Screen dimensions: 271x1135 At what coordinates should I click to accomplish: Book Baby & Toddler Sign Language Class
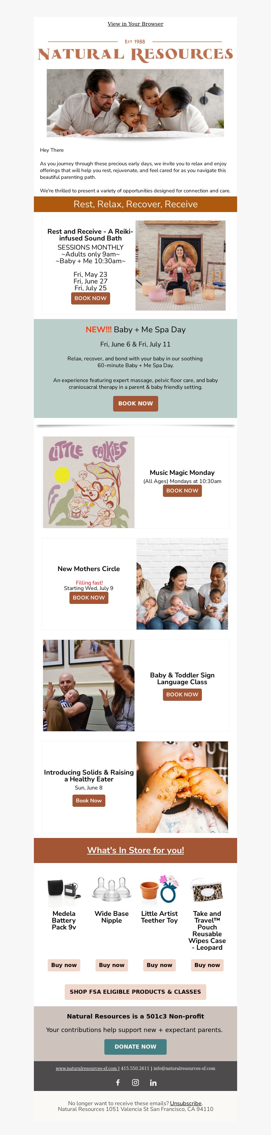coord(182,694)
